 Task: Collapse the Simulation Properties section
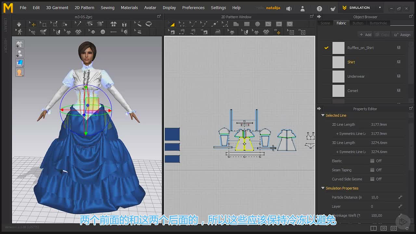323,188
